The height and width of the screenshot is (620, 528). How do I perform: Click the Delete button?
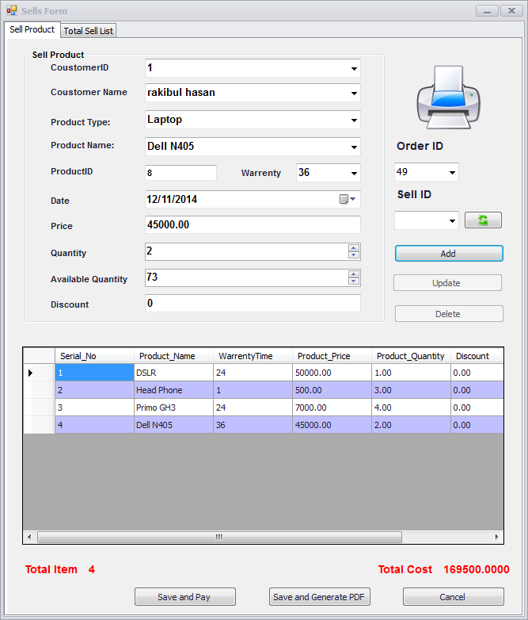pyautogui.click(x=449, y=313)
